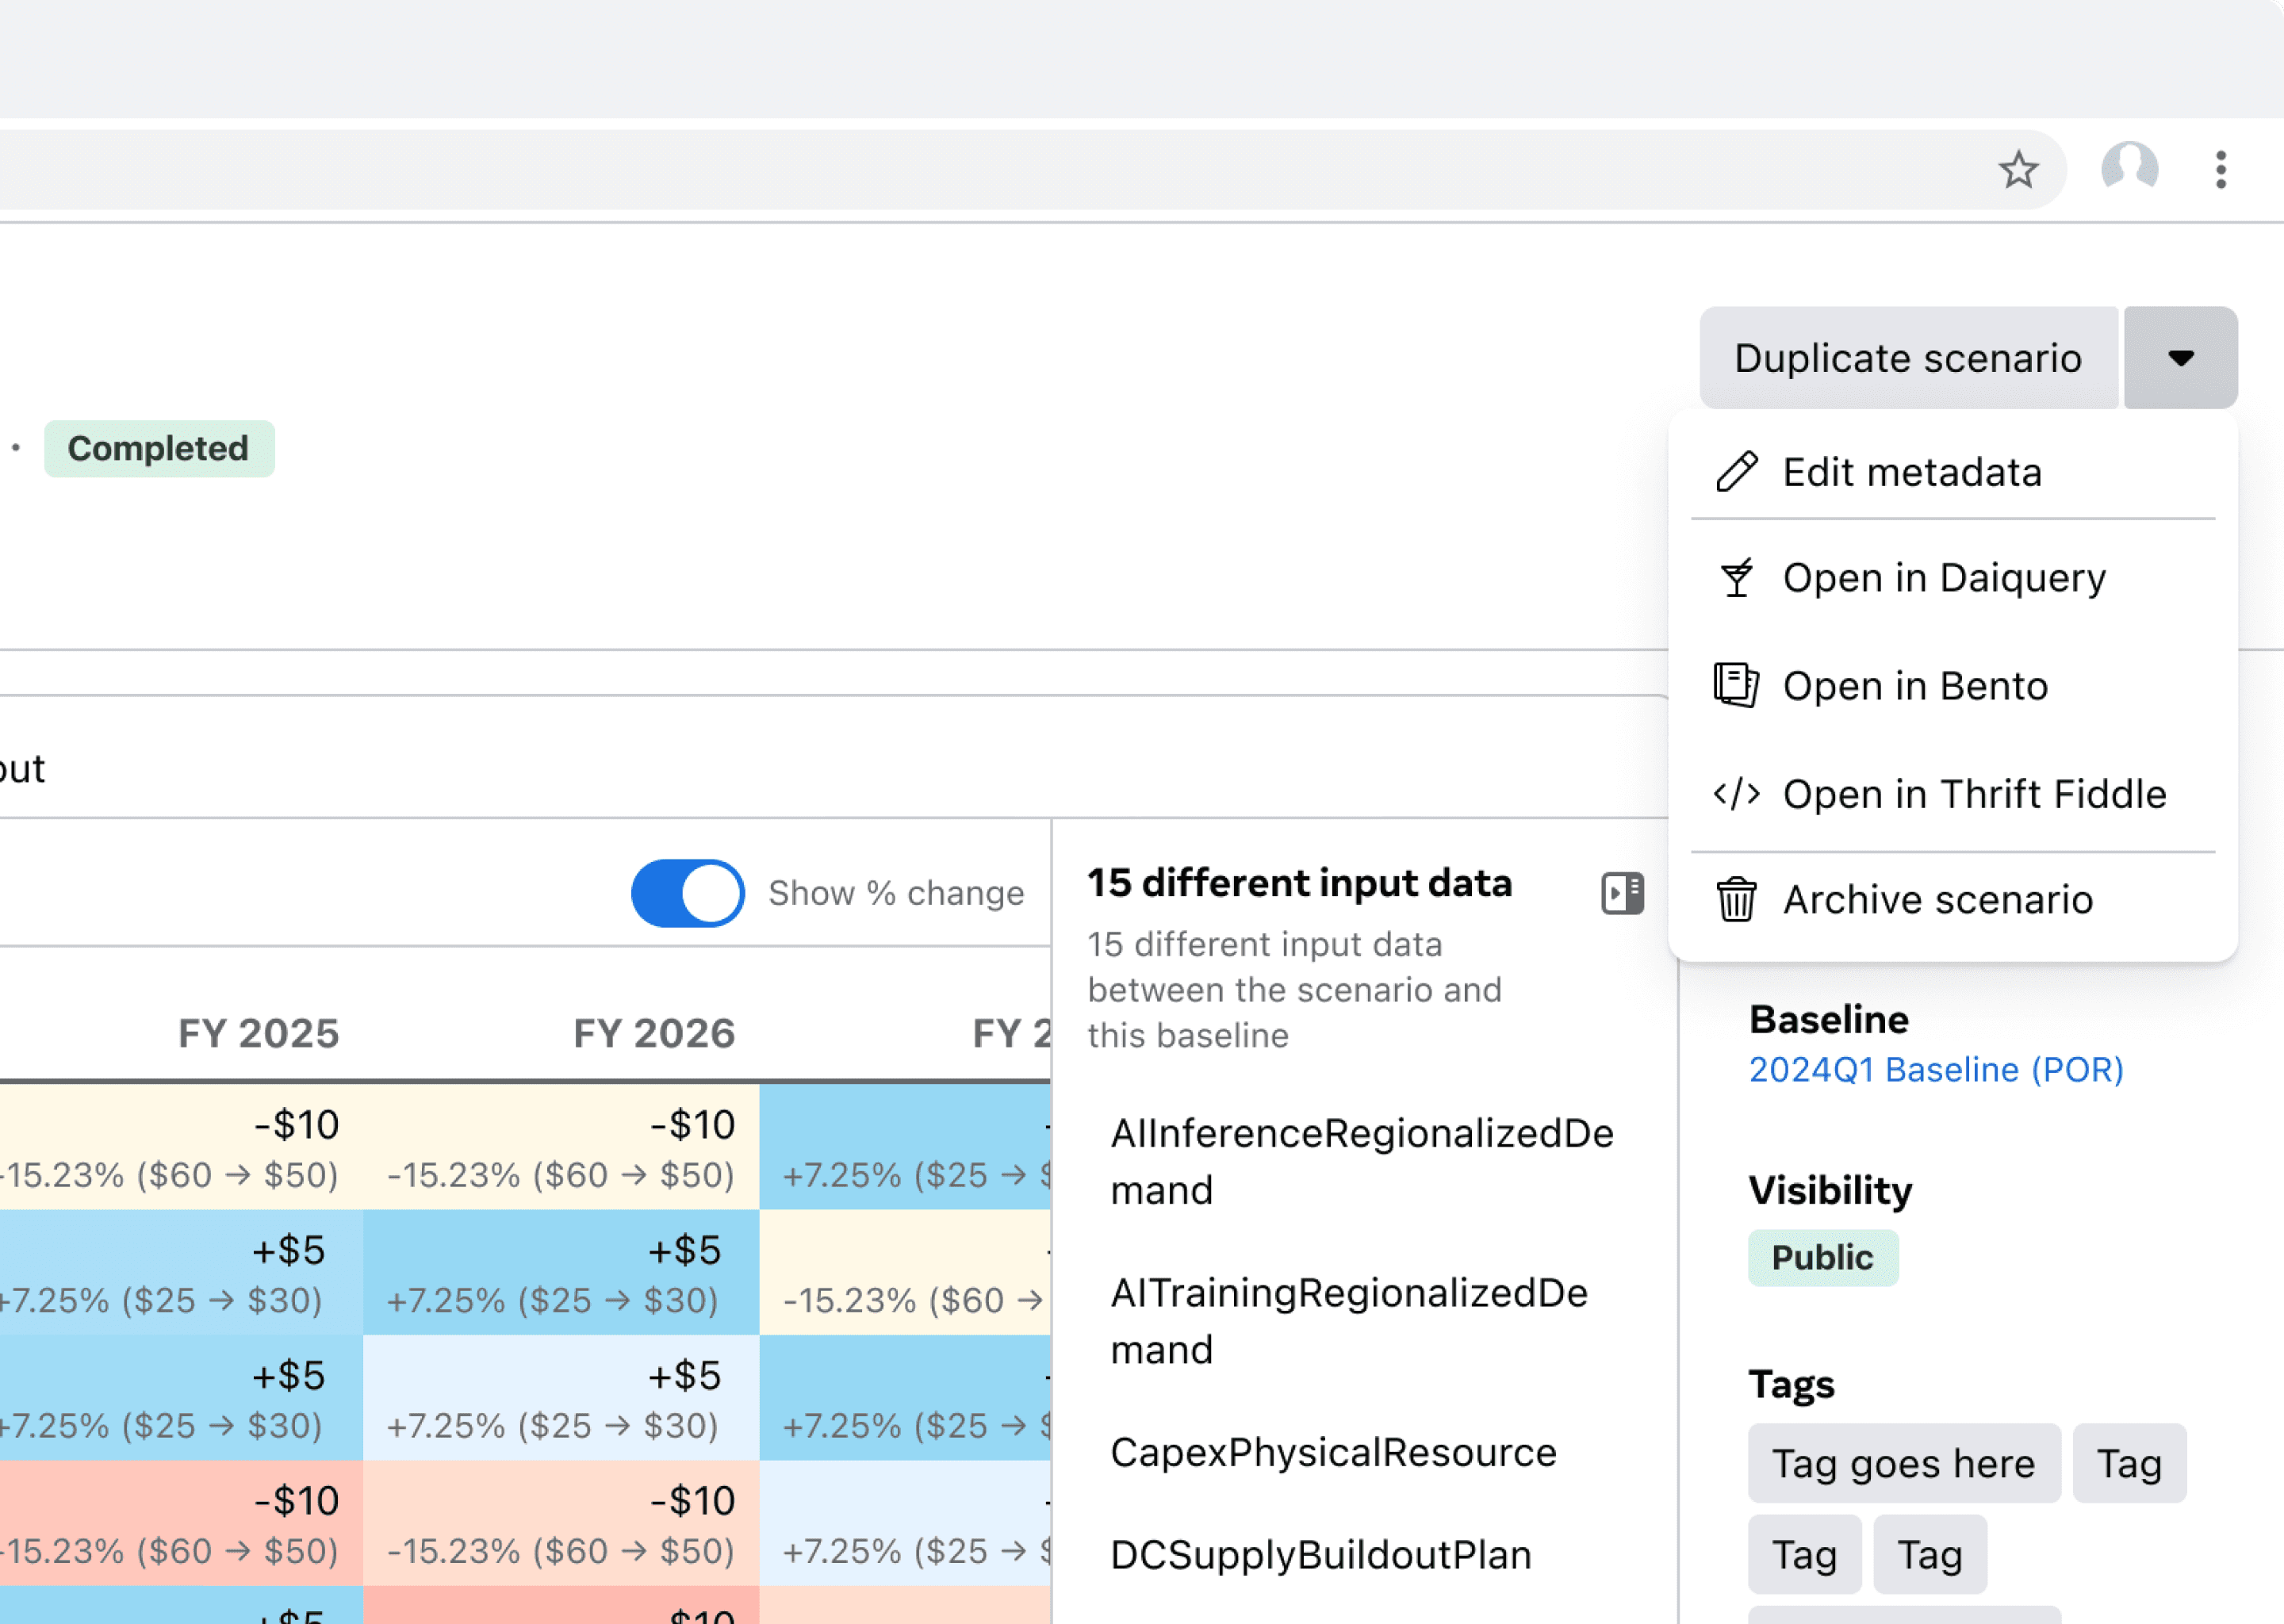2284x1624 pixels.
Task: Open the 2024Q1 Baseline (POR) link
Action: tap(1936, 1070)
